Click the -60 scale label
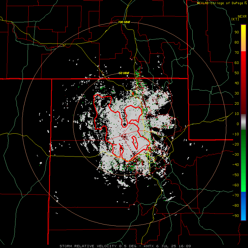Screen dimensions: 248x248 pyautogui.click(x=236, y=185)
